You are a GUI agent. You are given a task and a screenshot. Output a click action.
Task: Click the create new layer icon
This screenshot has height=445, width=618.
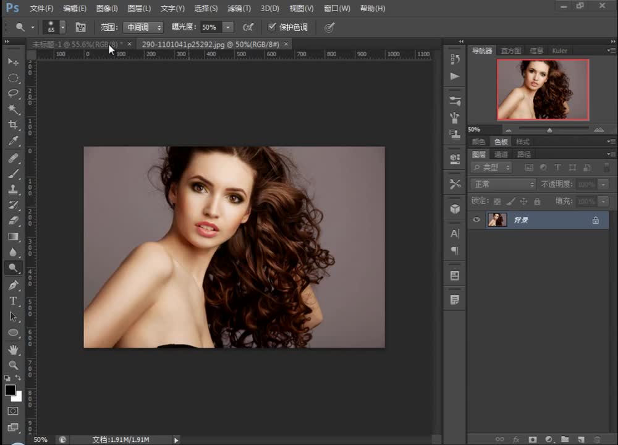(581, 439)
